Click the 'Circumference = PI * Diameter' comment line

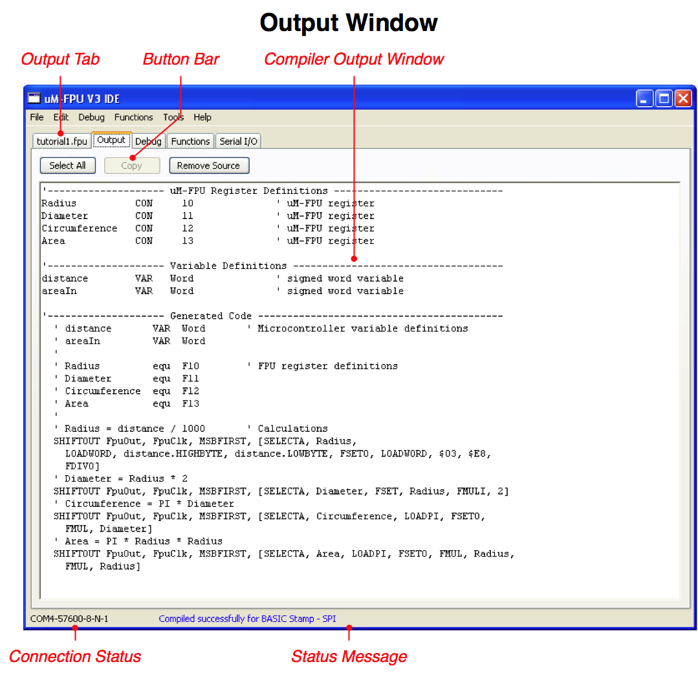coord(144,504)
